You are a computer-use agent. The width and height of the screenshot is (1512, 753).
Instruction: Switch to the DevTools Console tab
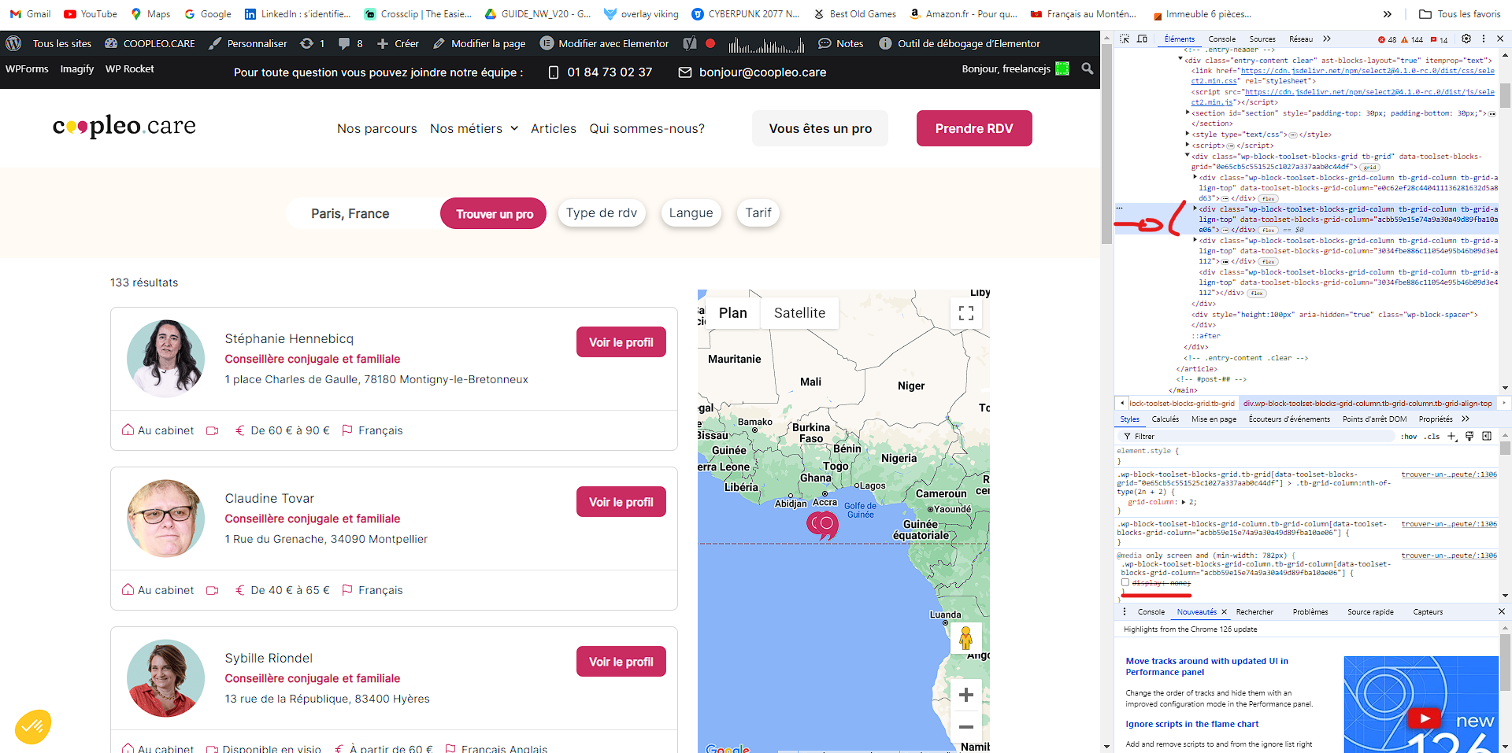pyautogui.click(x=1221, y=39)
